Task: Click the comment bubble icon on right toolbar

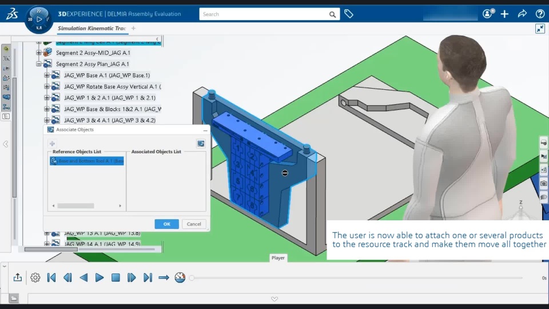Action: pos(543,196)
